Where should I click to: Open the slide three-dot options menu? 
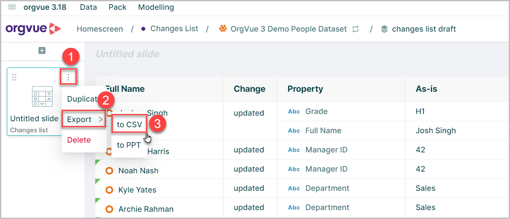pyautogui.click(x=68, y=77)
